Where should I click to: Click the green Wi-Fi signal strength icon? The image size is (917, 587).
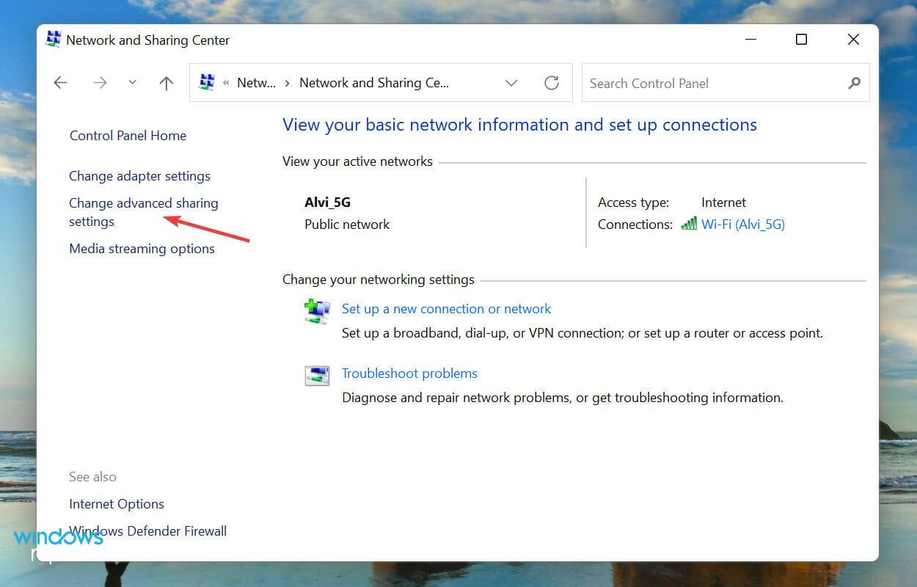click(688, 224)
